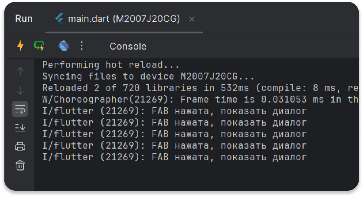
Task: Click the down arrow in console sidebar
Action: tap(20, 90)
